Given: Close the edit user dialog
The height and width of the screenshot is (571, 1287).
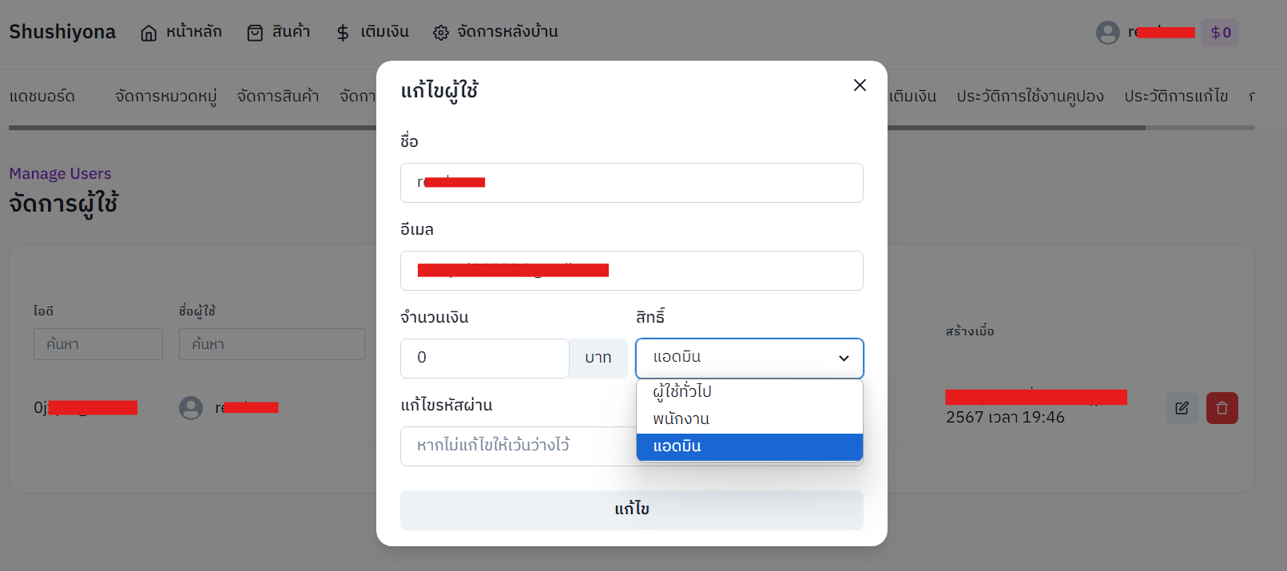Looking at the screenshot, I should coord(860,85).
